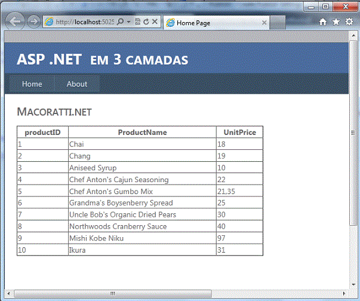This screenshot has width=360, height=301.
Task: Click the vertical scrollbar up arrow
Action: [x=353, y=35]
